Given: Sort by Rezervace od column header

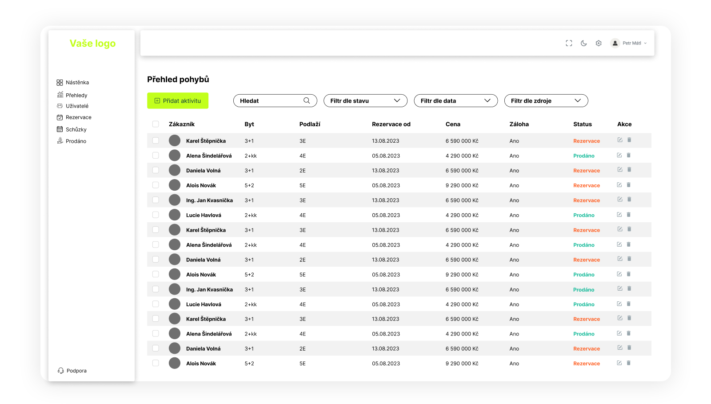Looking at the screenshot, I should [x=391, y=124].
